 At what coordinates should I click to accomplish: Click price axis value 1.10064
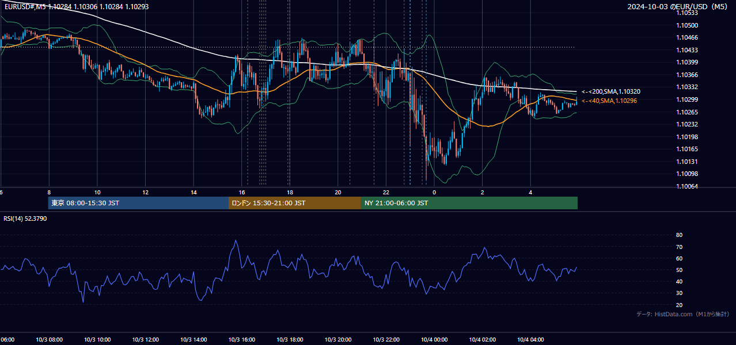point(688,186)
